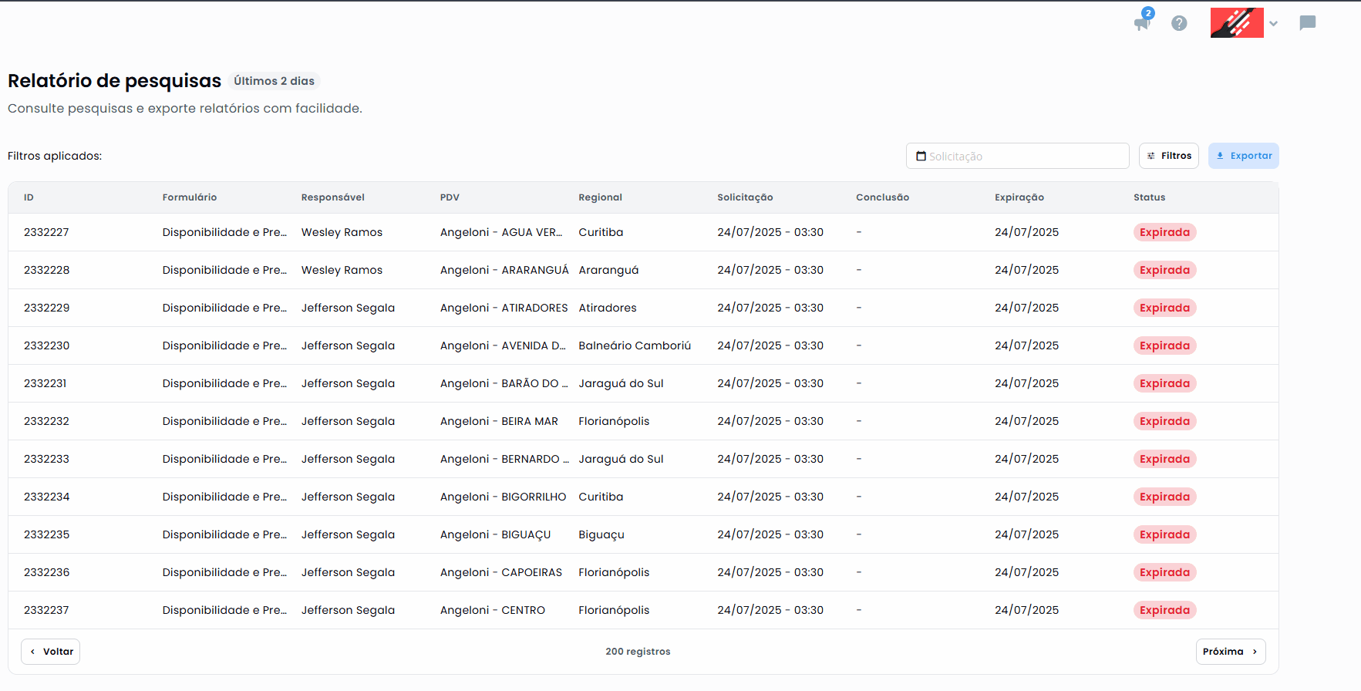Open survey row 2332227
This screenshot has height=691, width=1361.
coord(46,232)
